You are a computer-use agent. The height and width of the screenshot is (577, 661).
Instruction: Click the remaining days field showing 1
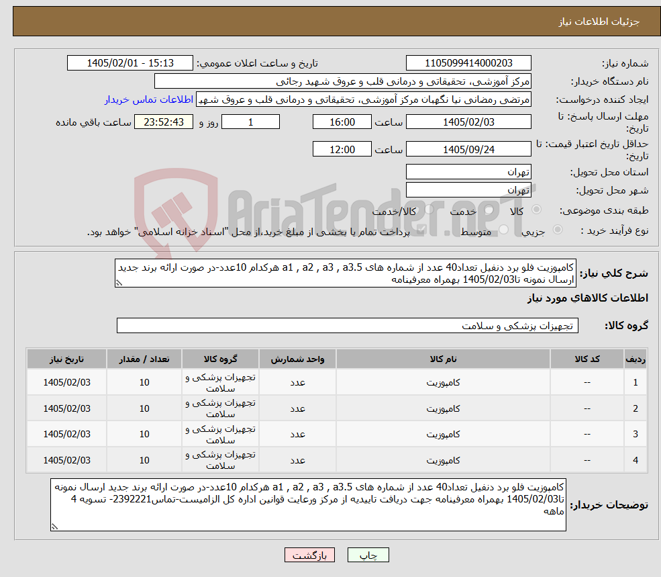coord(250,122)
